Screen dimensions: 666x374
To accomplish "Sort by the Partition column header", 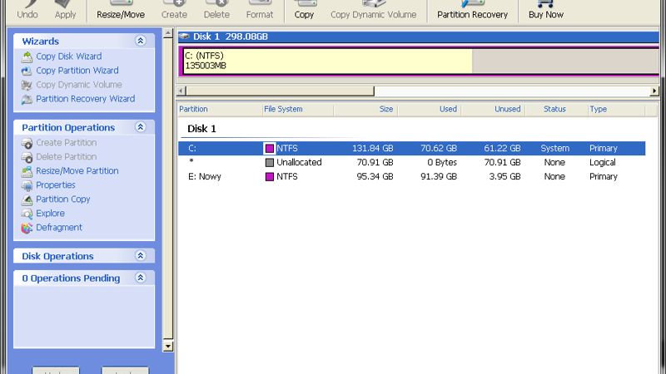I will pos(219,110).
